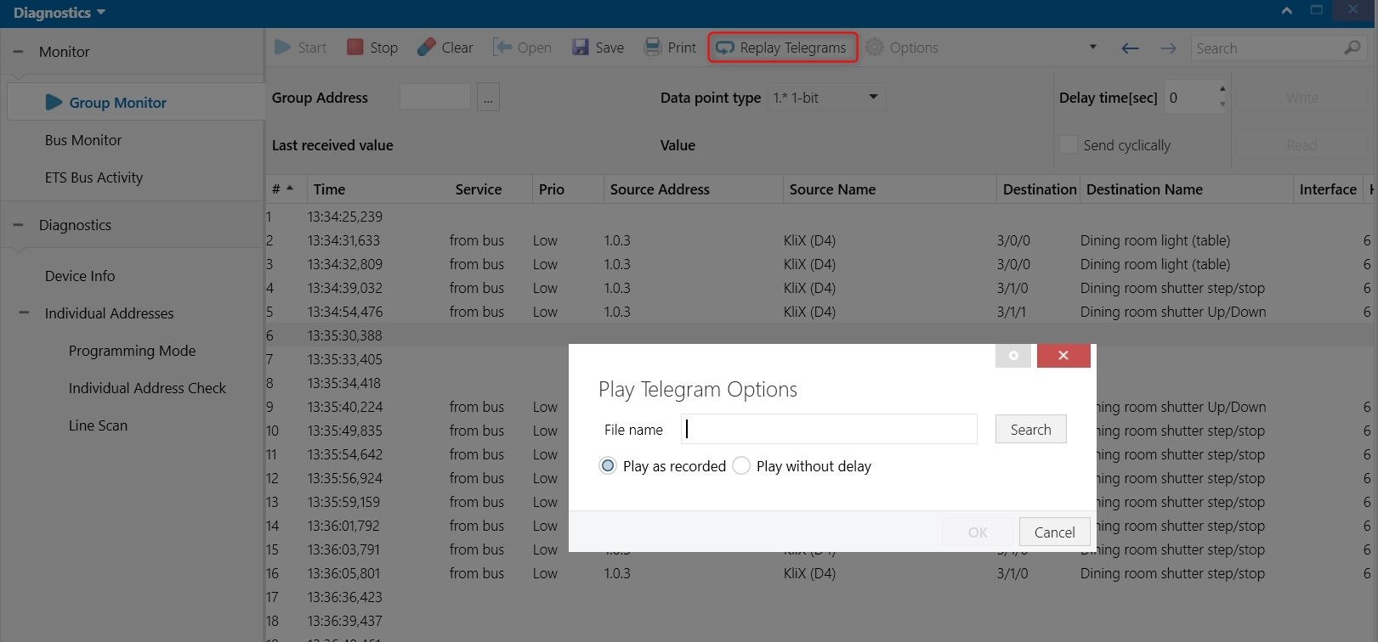Click the Write button
Image resolution: width=1378 pixels, height=642 pixels.
[1301, 98]
